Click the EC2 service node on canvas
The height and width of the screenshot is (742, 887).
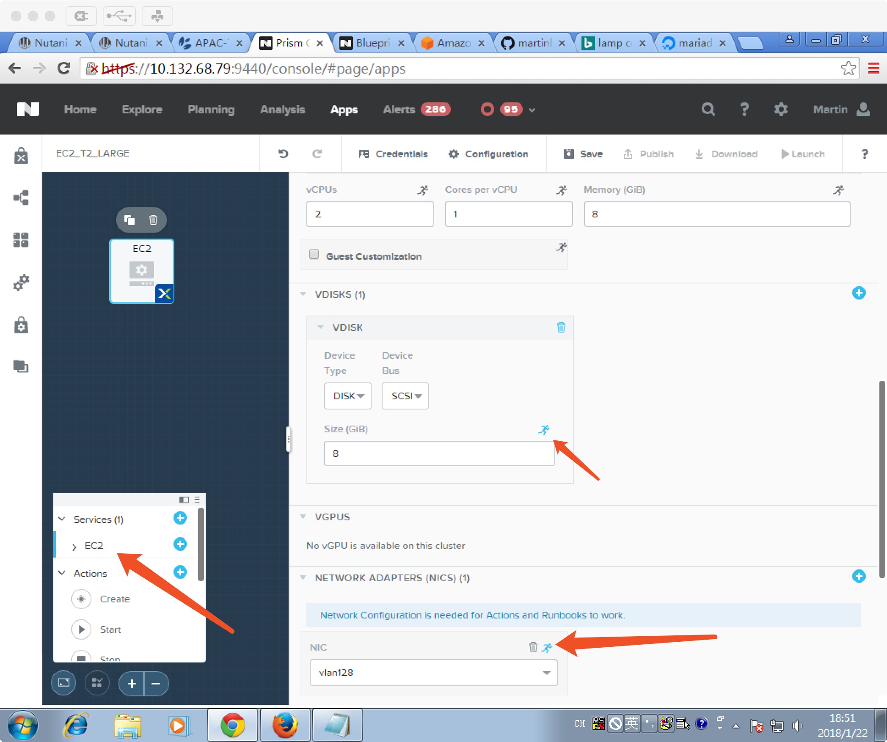pyautogui.click(x=142, y=271)
